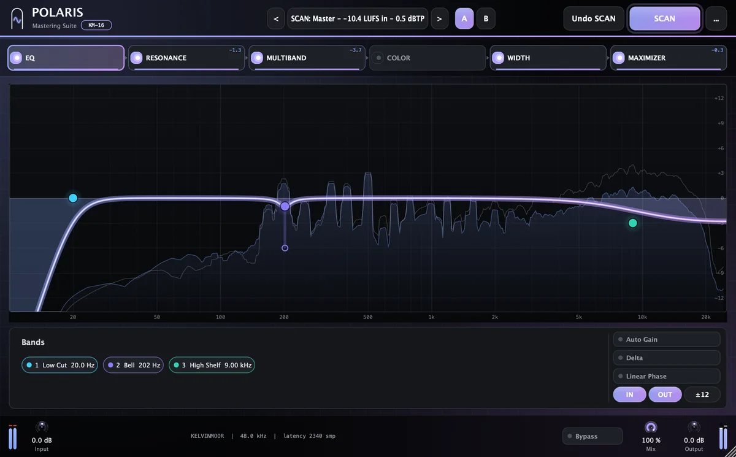The width and height of the screenshot is (736, 457).
Task: Select B state slot
Action: tap(486, 18)
